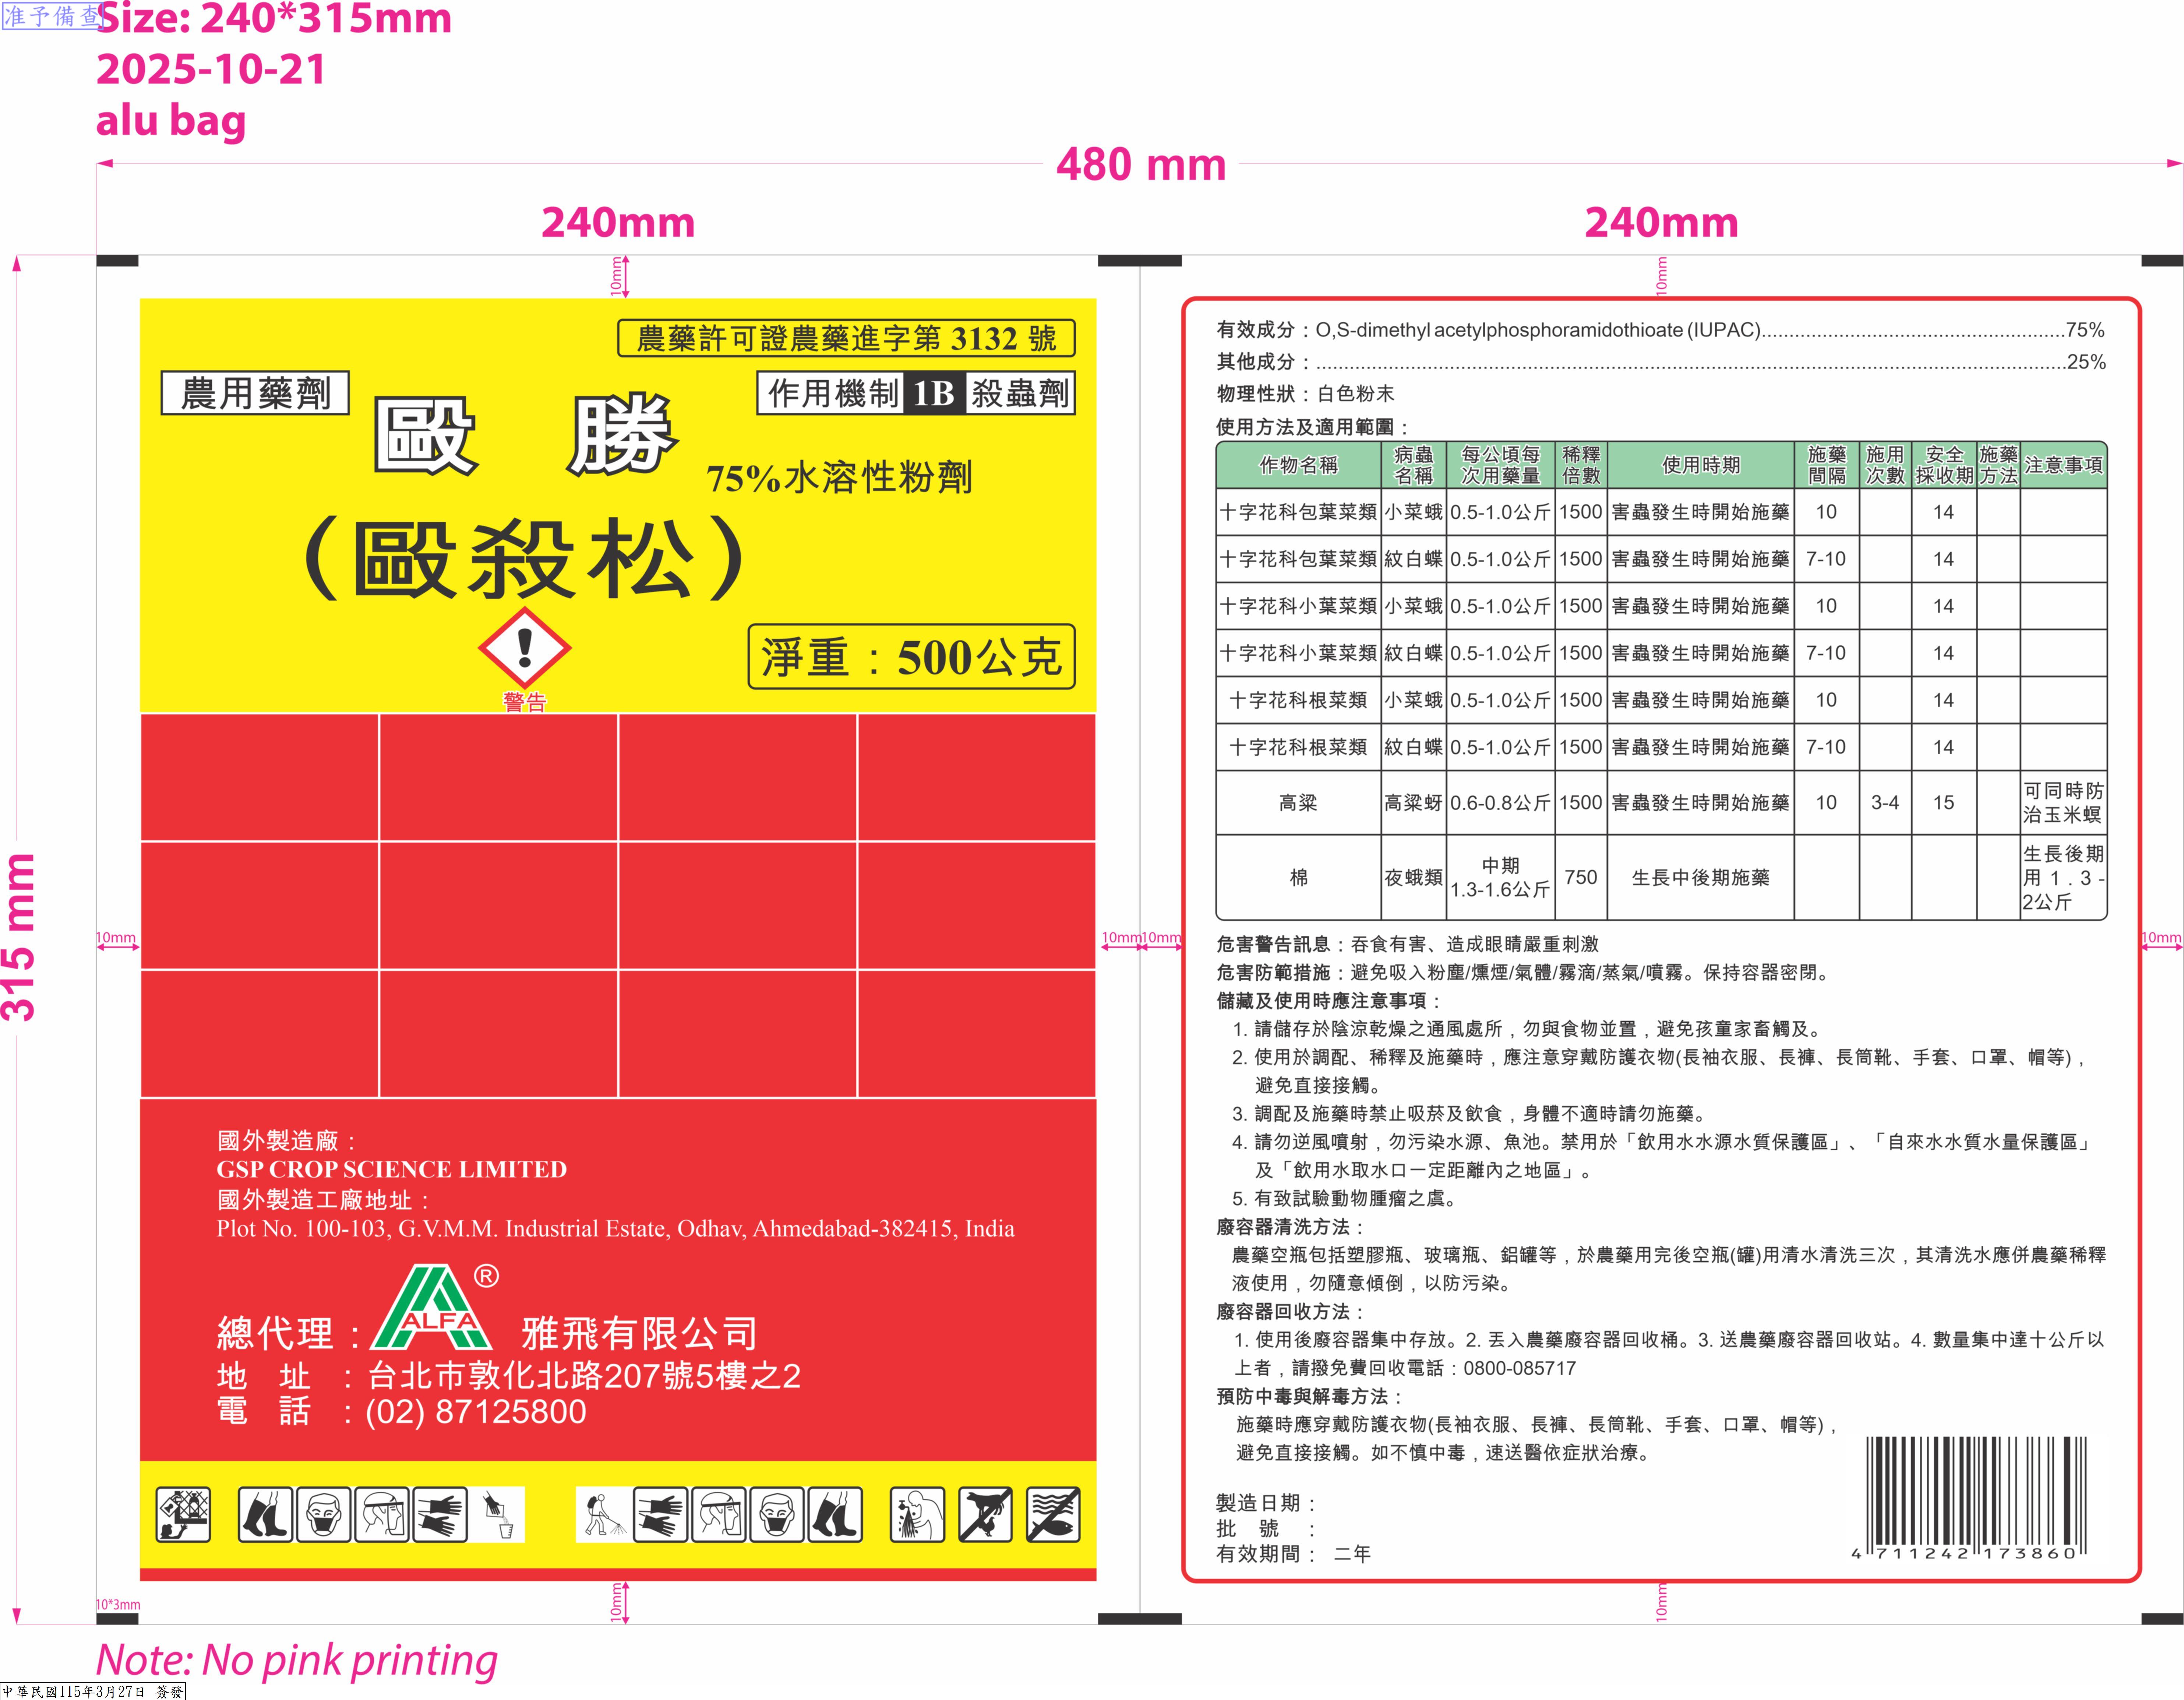
Task: Click the face shield pictogram right of the sprayer pictogram
Action: 719,1514
